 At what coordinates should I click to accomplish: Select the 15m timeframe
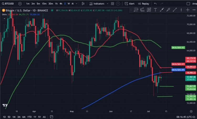44,4
